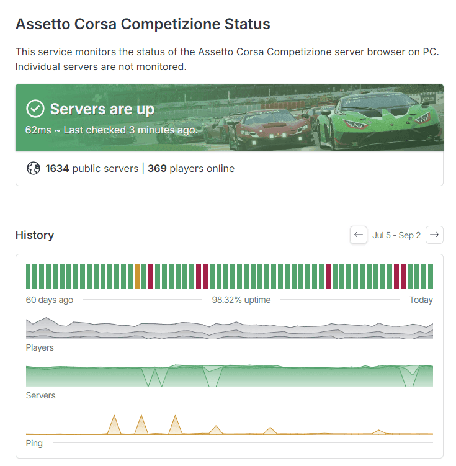
Task: Click the Players history chart
Action: tap(230, 328)
